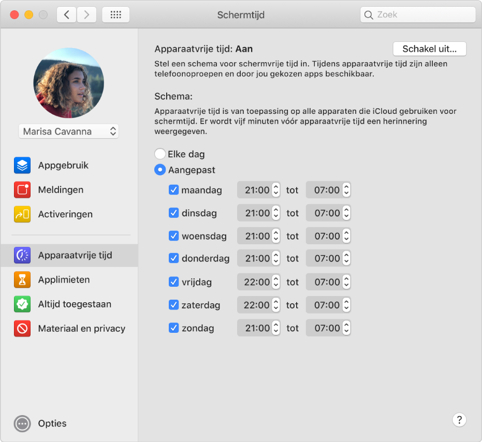Select Apparaatvrije tijd in sidebar
The width and height of the screenshot is (482, 442).
pyautogui.click(x=69, y=255)
